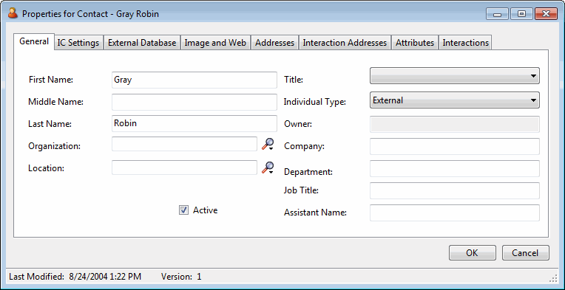Click into the Middle Name field
This screenshot has height=290, width=565.
(x=194, y=102)
